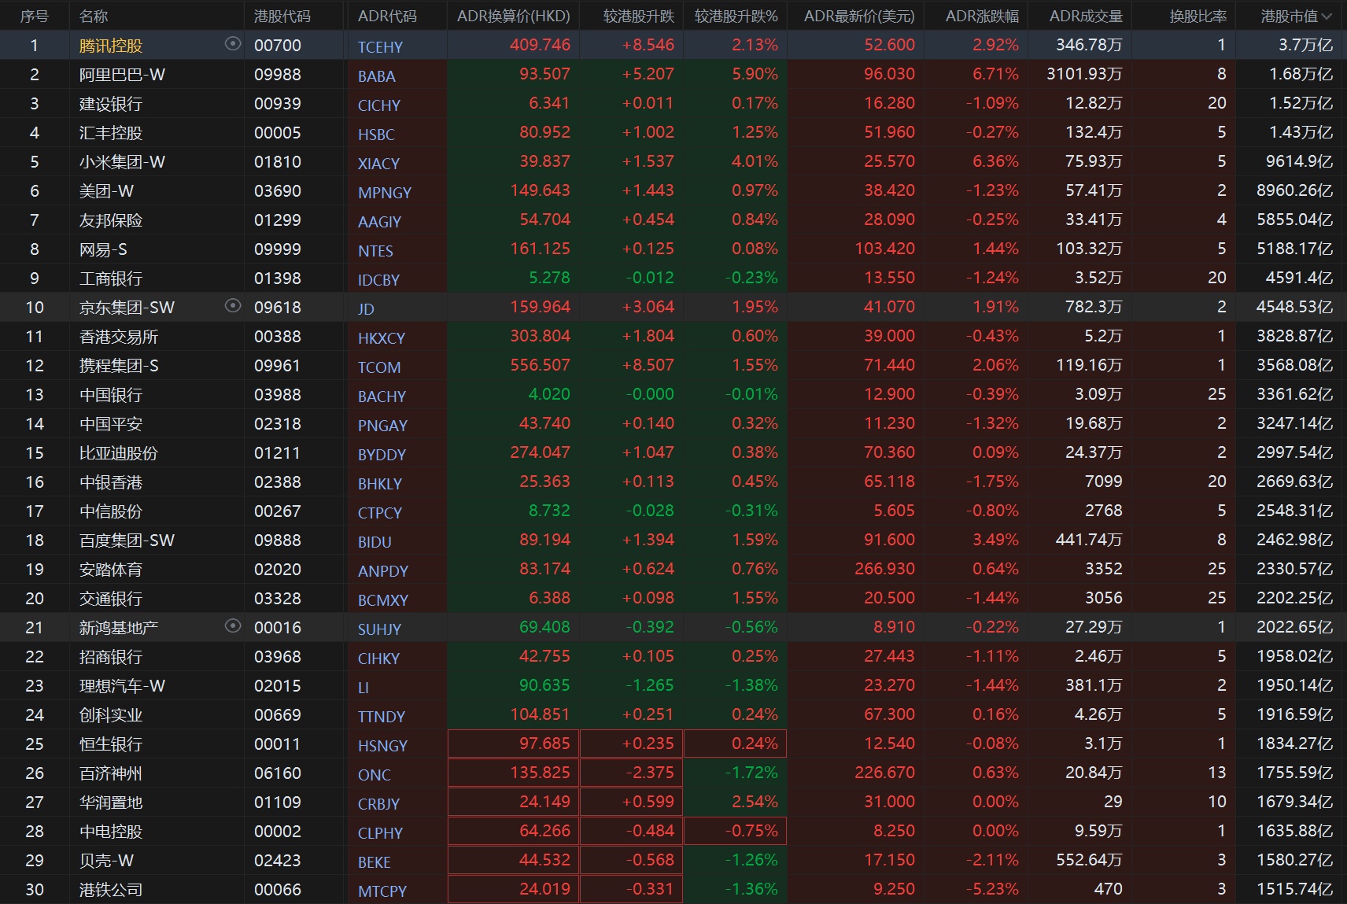The height and width of the screenshot is (904, 1347).
Task: Click the circular icon beside 新鸿基地产
Action: pyautogui.click(x=233, y=626)
